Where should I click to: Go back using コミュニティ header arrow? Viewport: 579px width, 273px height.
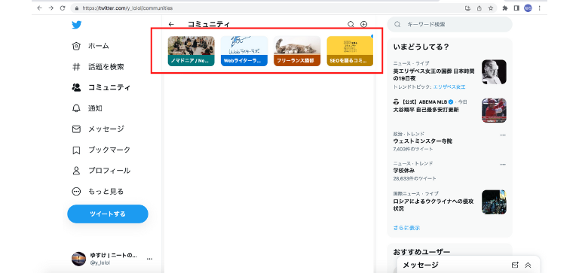(x=171, y=24)
